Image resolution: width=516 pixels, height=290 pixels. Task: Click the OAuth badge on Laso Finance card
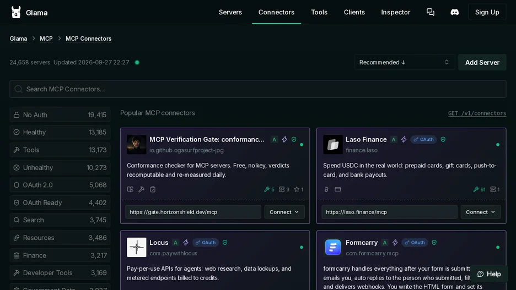coord(423,140)
